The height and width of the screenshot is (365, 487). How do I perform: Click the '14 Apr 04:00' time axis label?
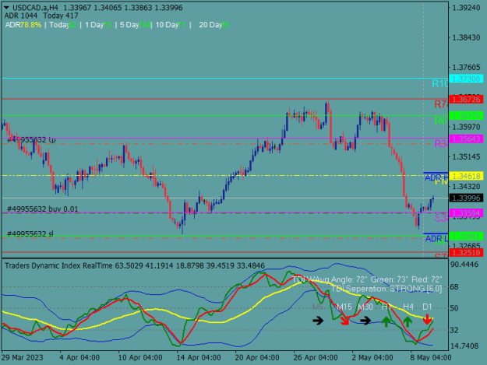pyautogui.click(x=199, y=357)
